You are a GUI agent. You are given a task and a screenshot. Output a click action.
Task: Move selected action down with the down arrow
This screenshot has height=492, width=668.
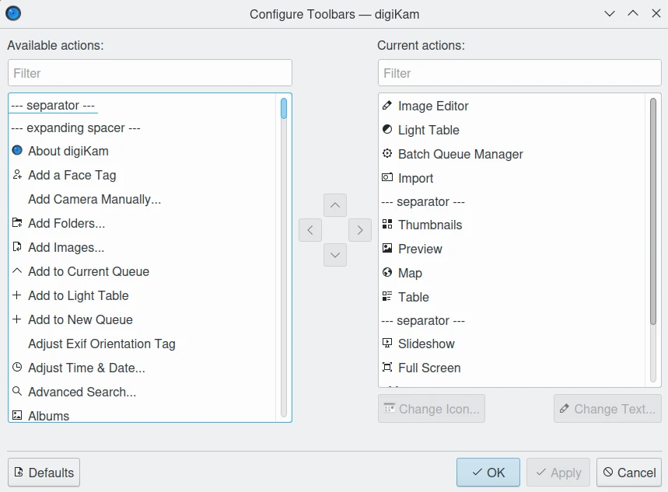point(335,254)
